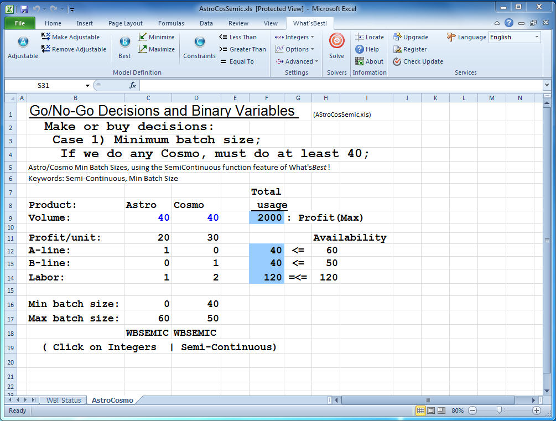Select the Maximize objective tool
The image size is (556, 421).
143,49
